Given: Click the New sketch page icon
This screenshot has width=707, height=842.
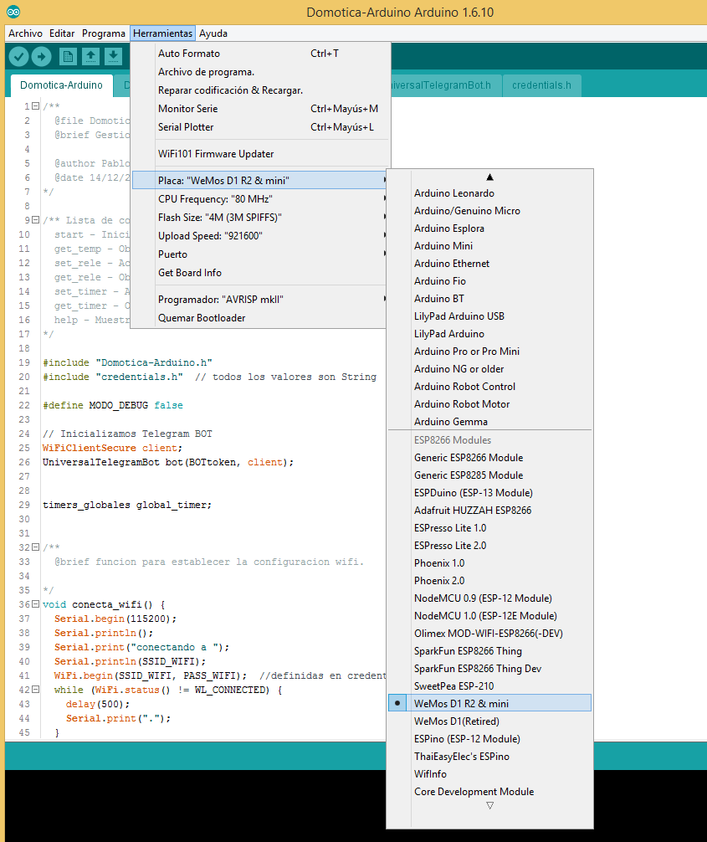Looking at the screenshot, I should 68,56.
